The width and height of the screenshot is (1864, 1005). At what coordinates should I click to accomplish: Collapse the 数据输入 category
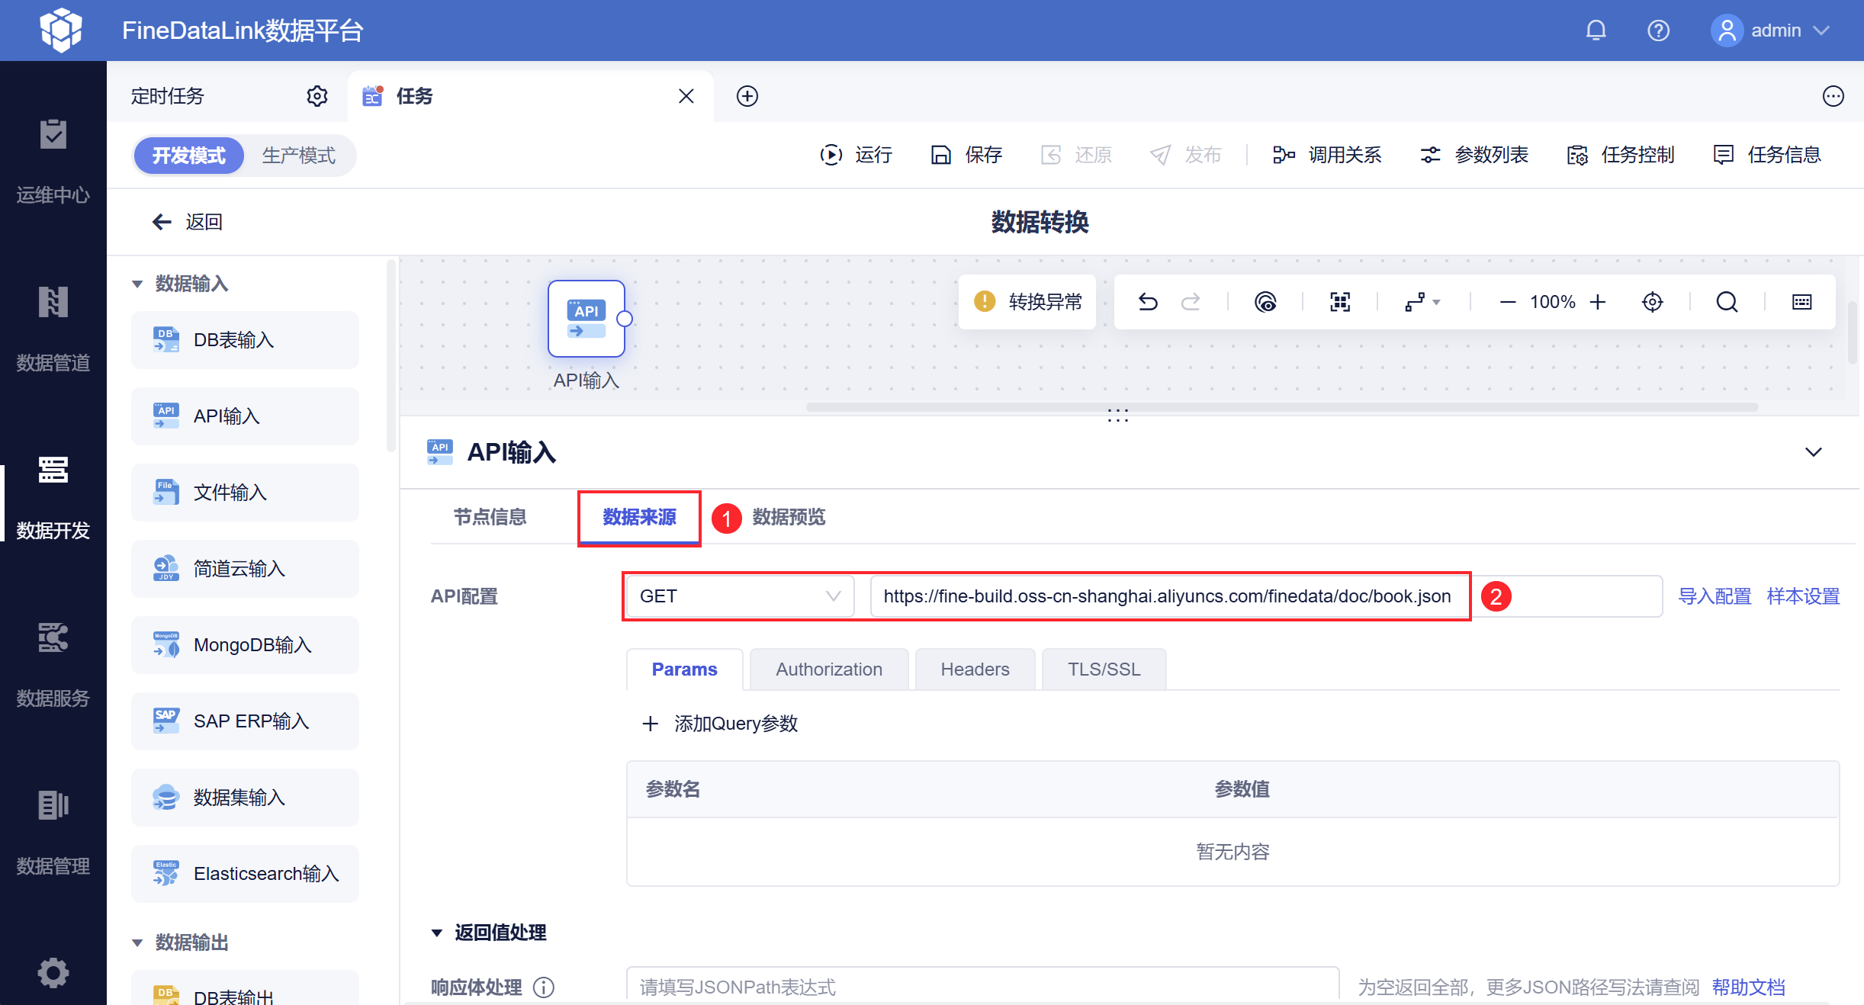click(x=137, y=284)
